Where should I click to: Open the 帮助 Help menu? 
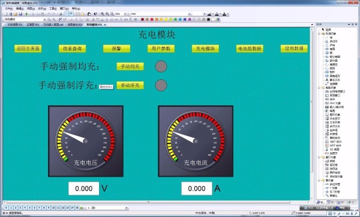[x=76, y=8]
